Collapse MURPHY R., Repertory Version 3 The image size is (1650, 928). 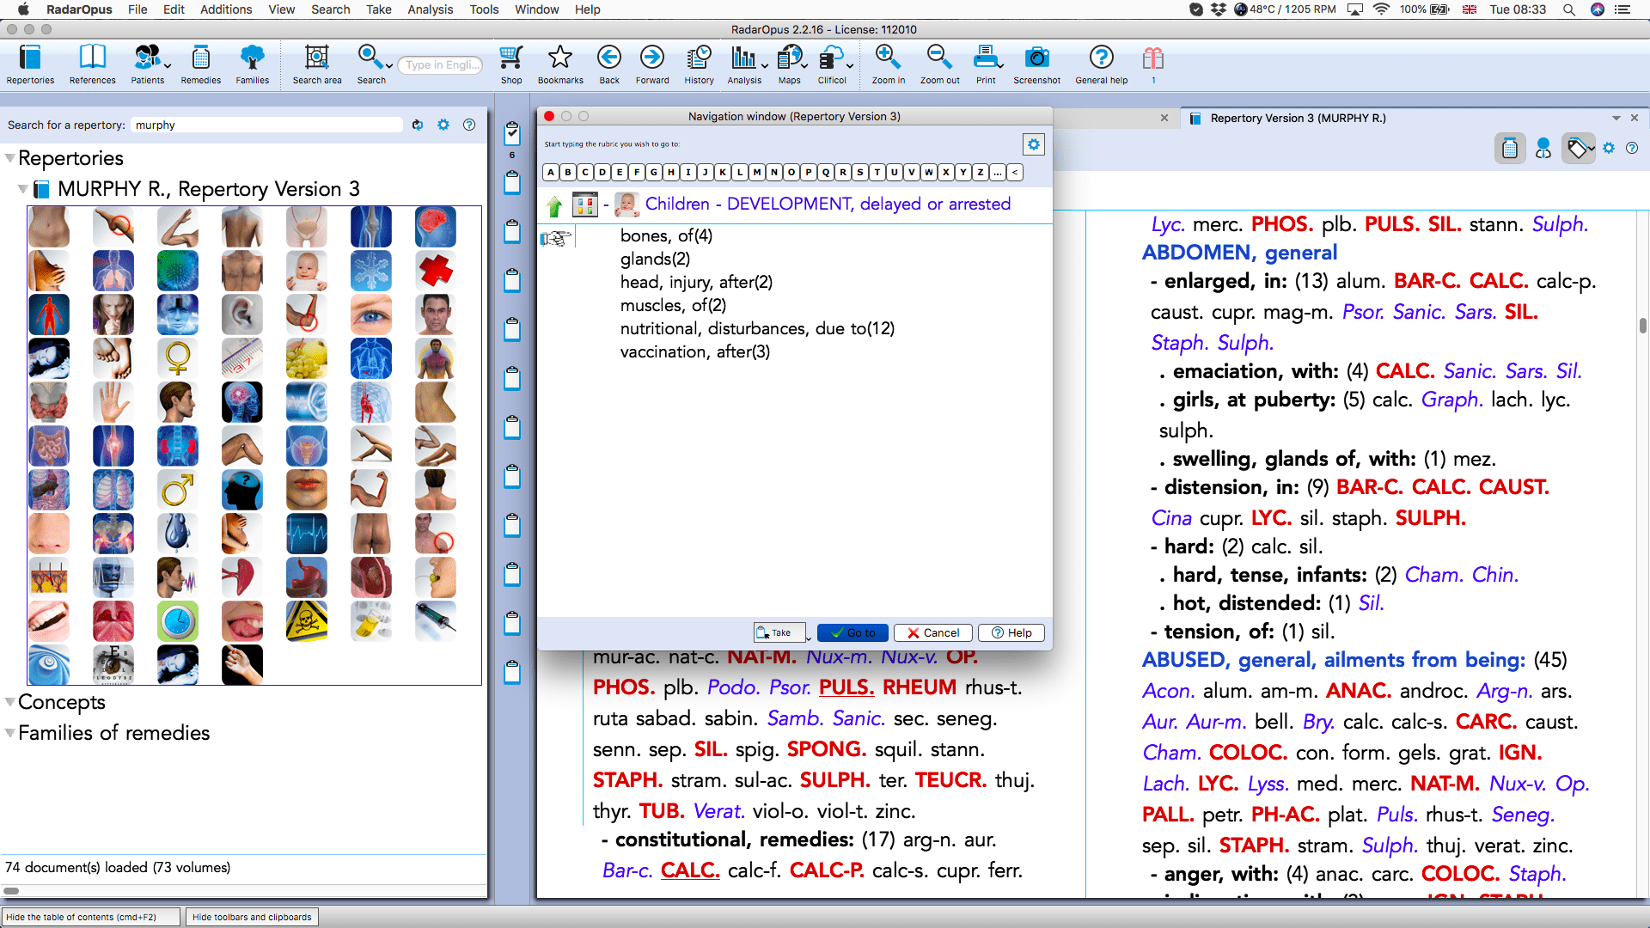[x=22, y=189]
